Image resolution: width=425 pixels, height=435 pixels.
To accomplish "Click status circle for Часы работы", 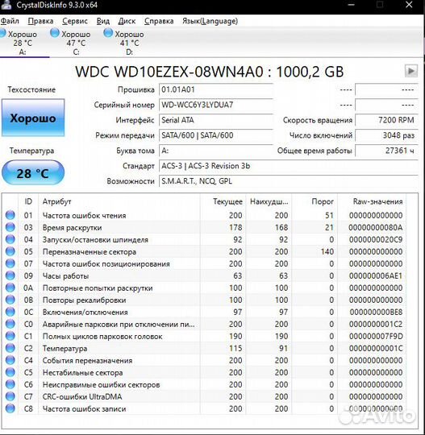I will tap(10, 275).
